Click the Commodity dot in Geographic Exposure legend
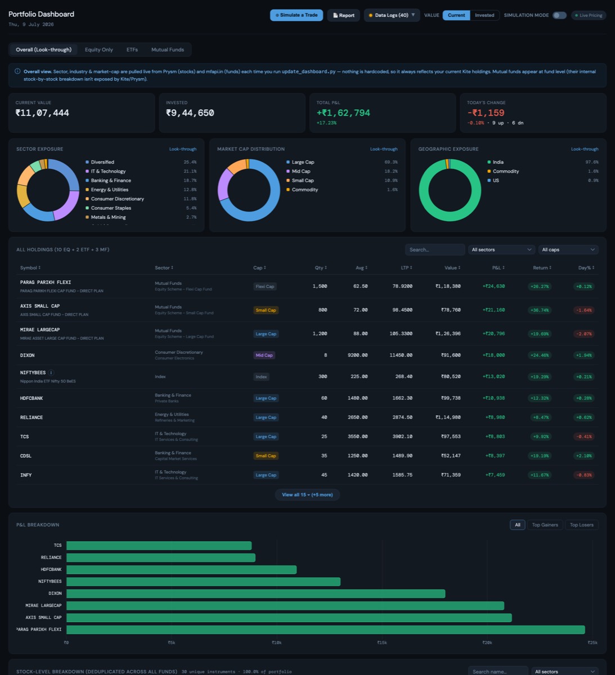 (489, 171)
